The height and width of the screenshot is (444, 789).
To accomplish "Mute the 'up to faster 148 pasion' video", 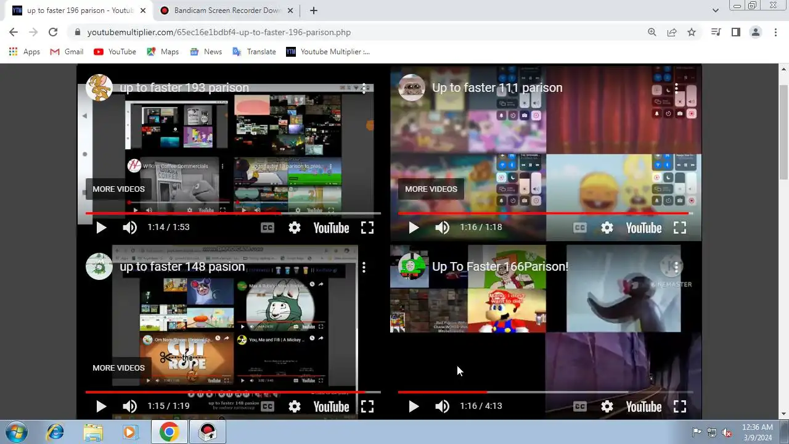I will (x=129, y=406).
